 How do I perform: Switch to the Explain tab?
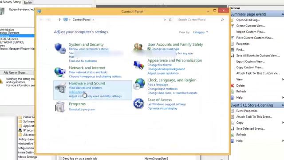pyautogui.click(x=28, y=2)
